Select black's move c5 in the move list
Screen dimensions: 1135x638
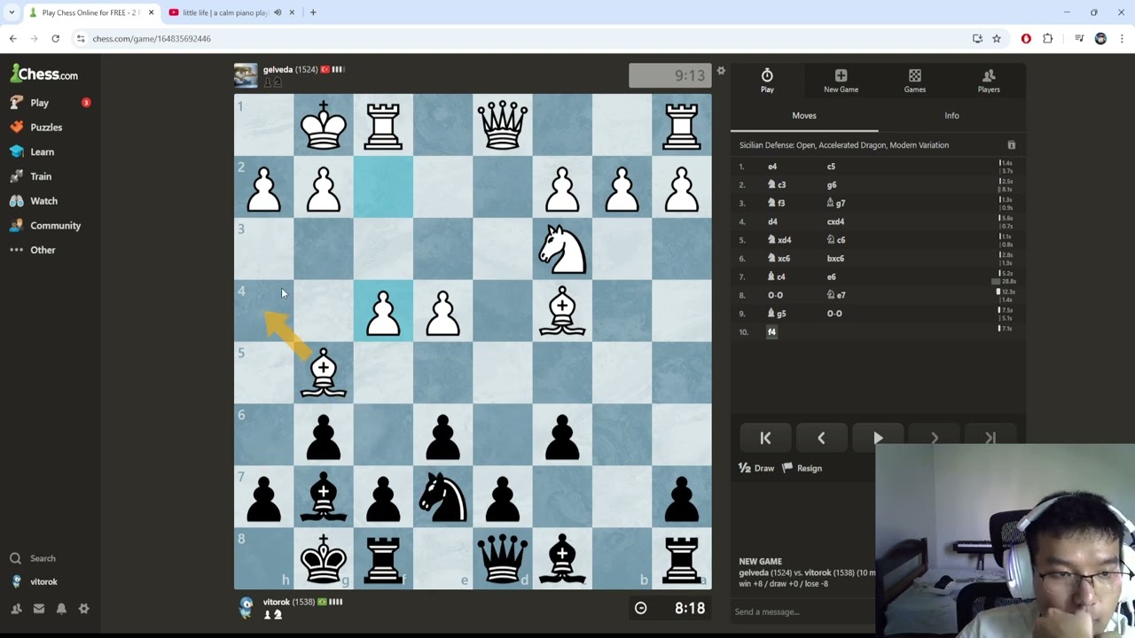click(831, 167)
